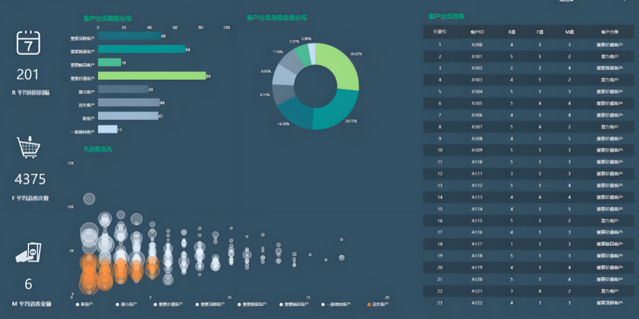Viewport: 639px width, 319px height.
Task: Click the 8.05% pale blue donut slice
Action: [x=282, y=76]
